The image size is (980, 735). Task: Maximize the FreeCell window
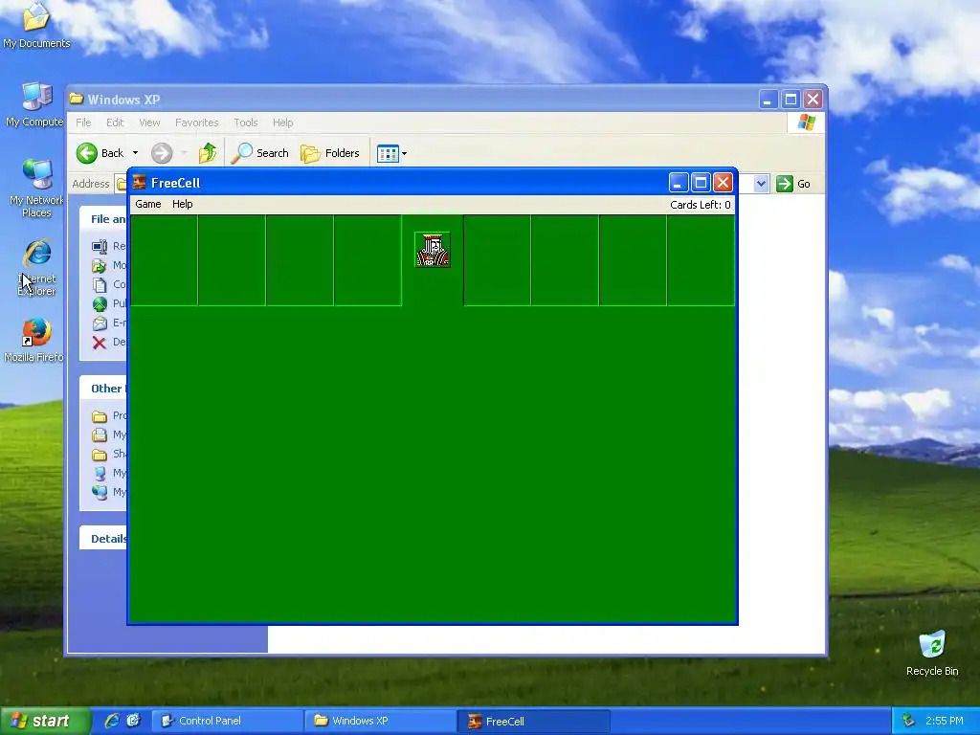701,183
